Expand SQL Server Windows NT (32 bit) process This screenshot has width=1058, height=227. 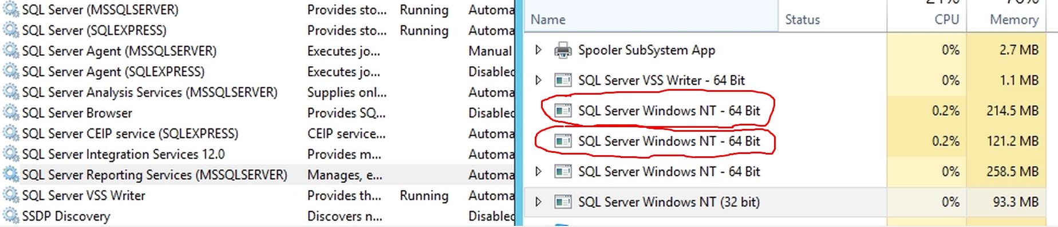(x=538, y=201)
